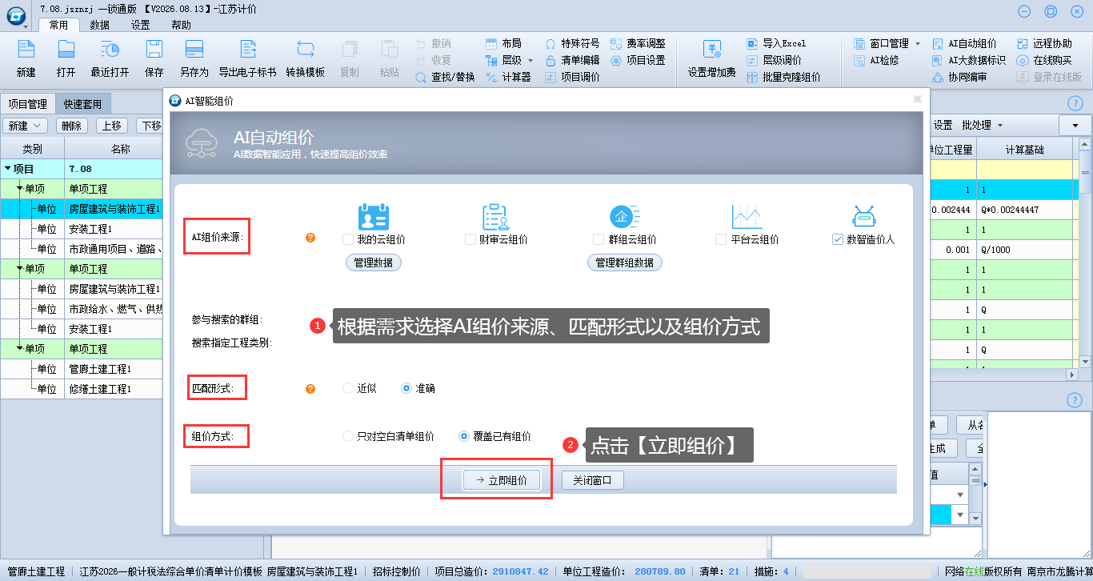Image resolution: width=1093 pixels, height=581 pixels.
Task: Enable 财审云组价 checkbox
Action: pos(470,239)
